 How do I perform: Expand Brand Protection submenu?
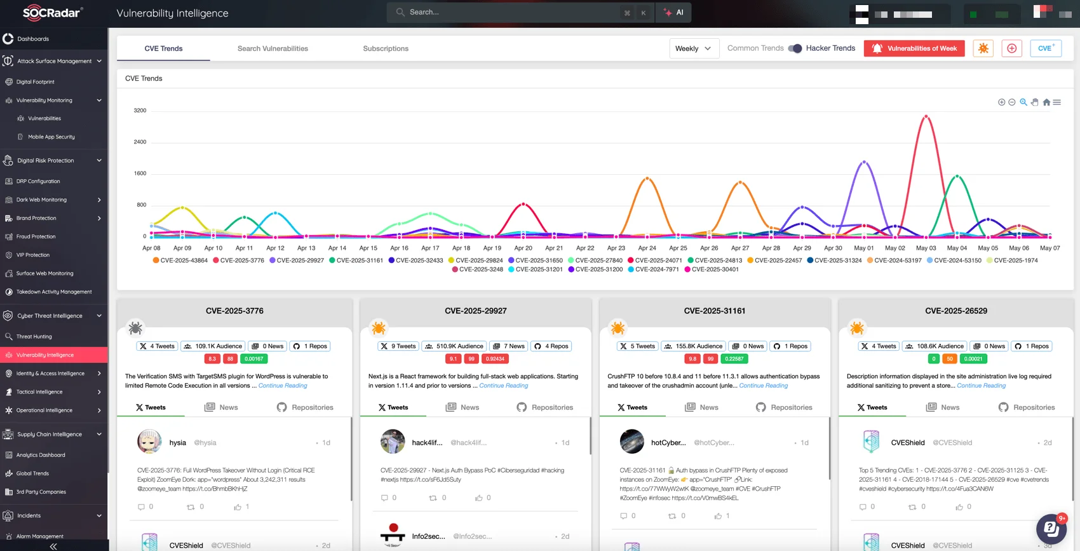coord(99,219)
